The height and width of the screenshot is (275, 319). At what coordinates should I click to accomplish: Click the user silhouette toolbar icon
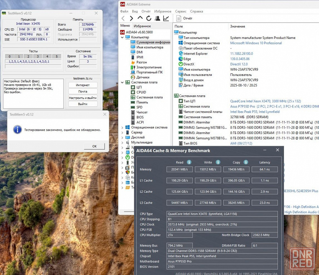[157, 19]
